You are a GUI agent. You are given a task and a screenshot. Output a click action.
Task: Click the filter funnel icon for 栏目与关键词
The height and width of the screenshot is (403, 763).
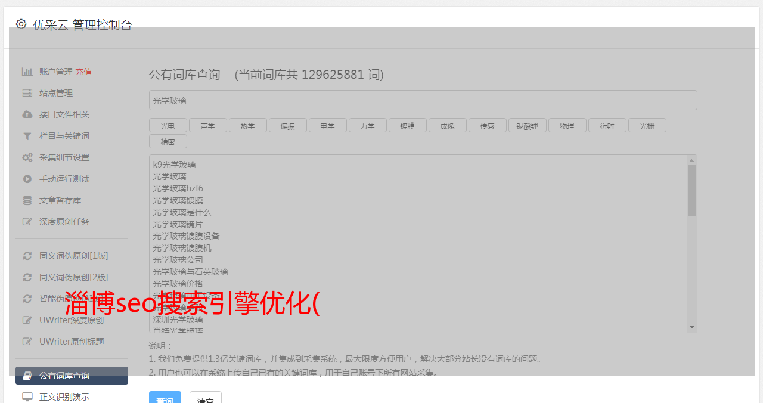[x=27, y=136]
